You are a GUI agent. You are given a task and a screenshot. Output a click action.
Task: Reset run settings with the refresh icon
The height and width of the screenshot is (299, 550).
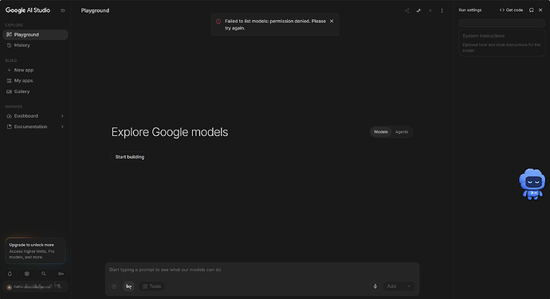pos(532,10)
